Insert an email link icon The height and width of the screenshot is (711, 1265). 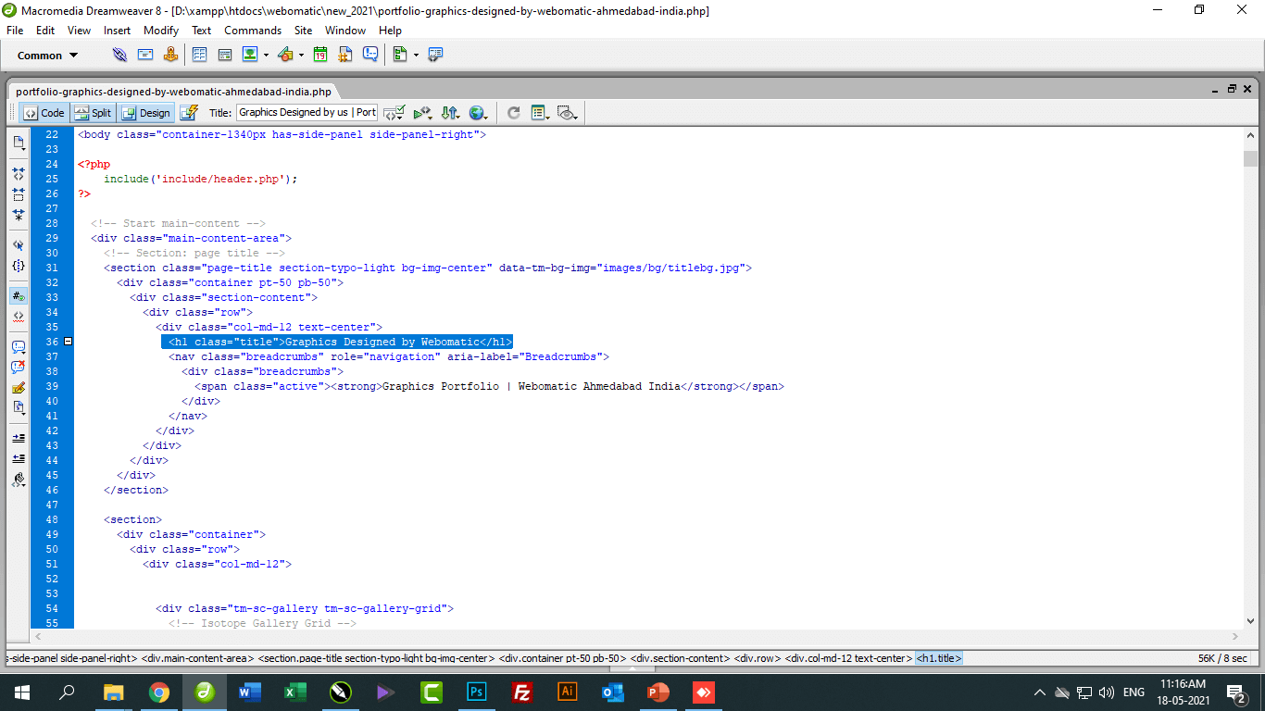coord(145,55)
